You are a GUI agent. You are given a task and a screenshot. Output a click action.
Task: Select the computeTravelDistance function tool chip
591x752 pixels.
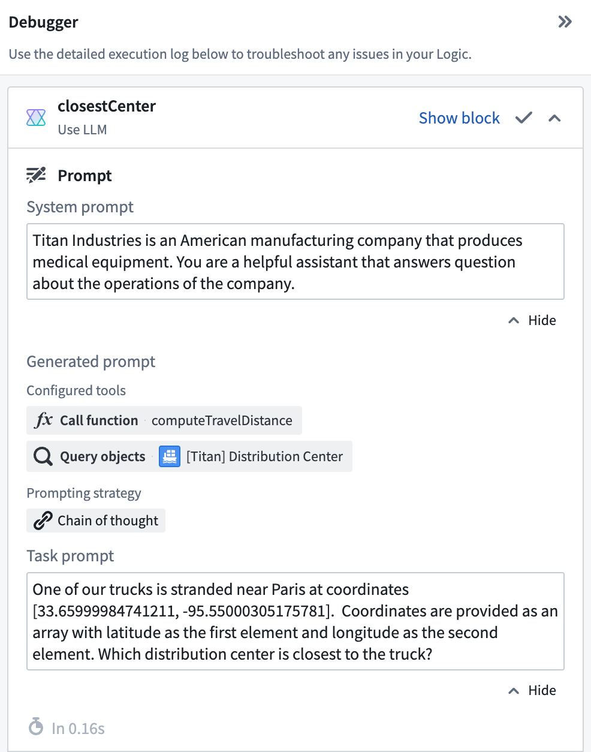click(164, 420)
